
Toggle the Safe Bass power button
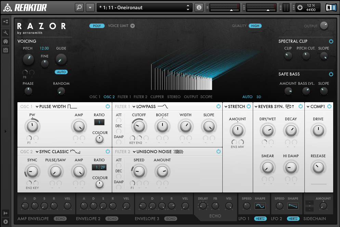331,74
